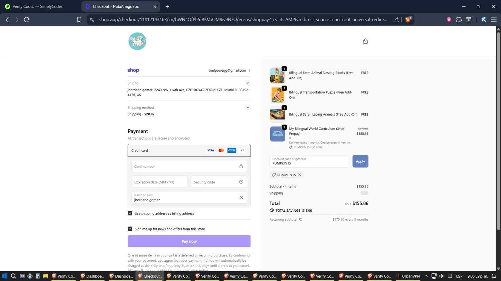Screen dimensions: 501x281
Task: Open UrbanVPN from taskbar
Action: [408, 276]
